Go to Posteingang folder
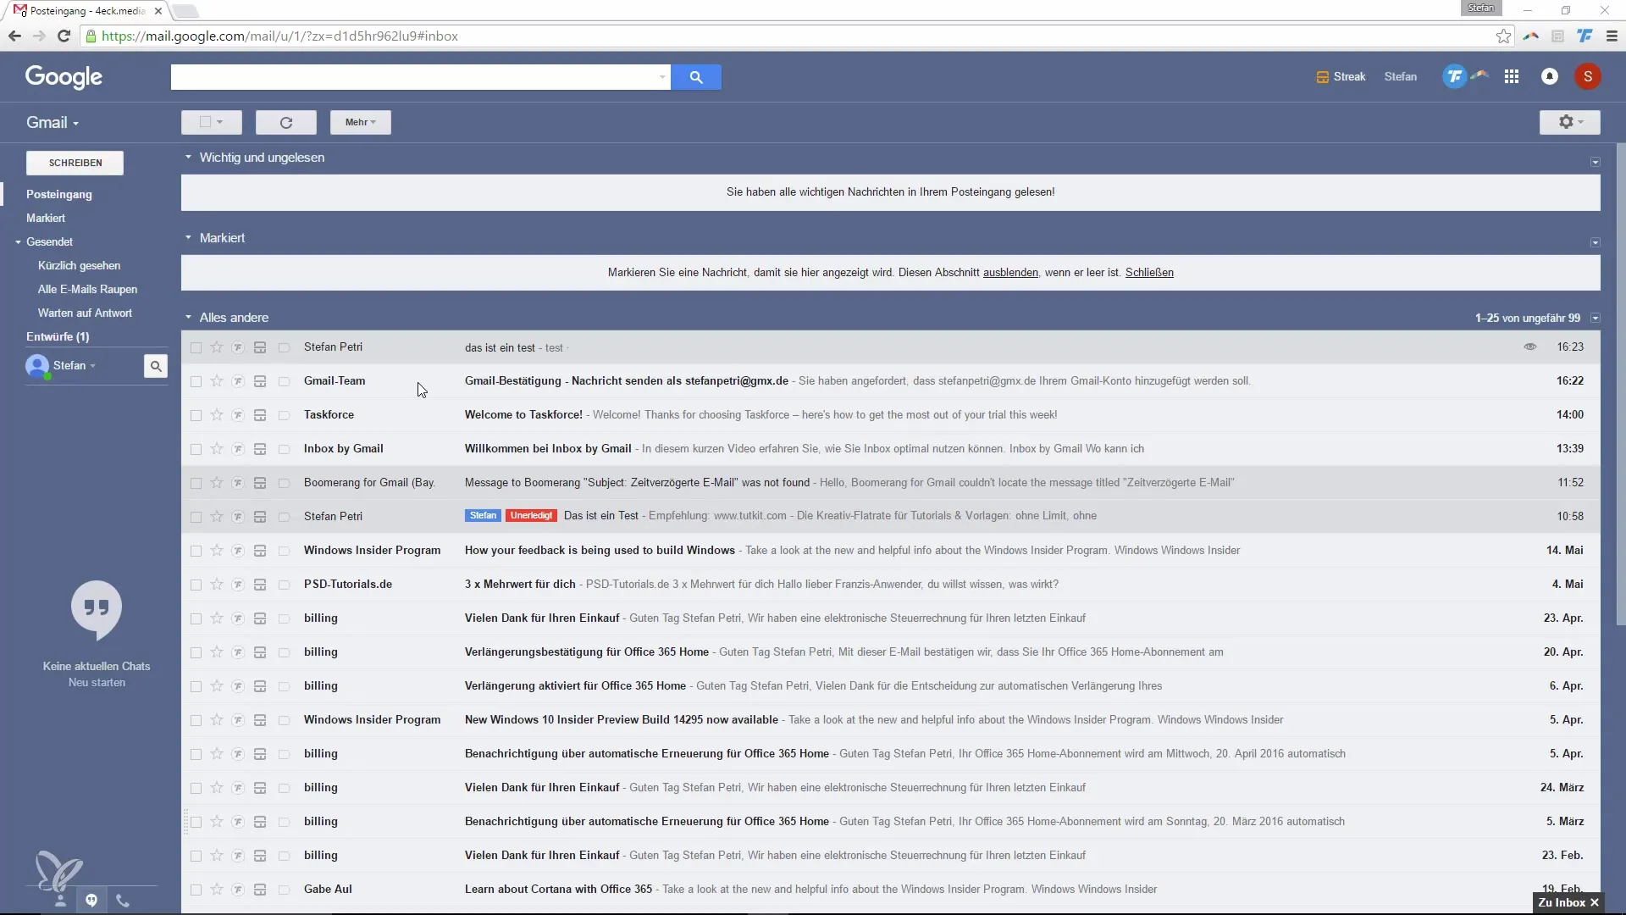Image resolution: width=1626 pixels, height=915 pixels. (x=59, y=194)
